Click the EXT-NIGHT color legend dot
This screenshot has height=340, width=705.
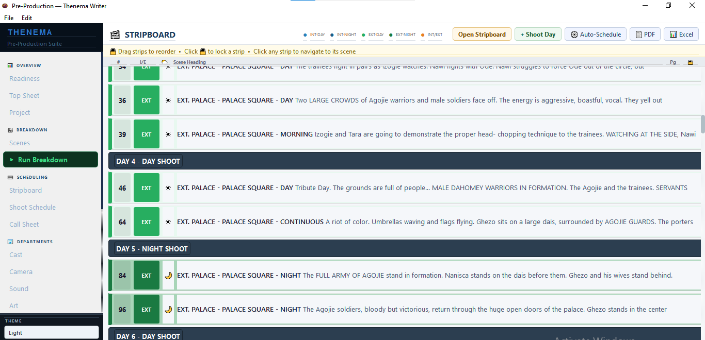tap(391, 35)
